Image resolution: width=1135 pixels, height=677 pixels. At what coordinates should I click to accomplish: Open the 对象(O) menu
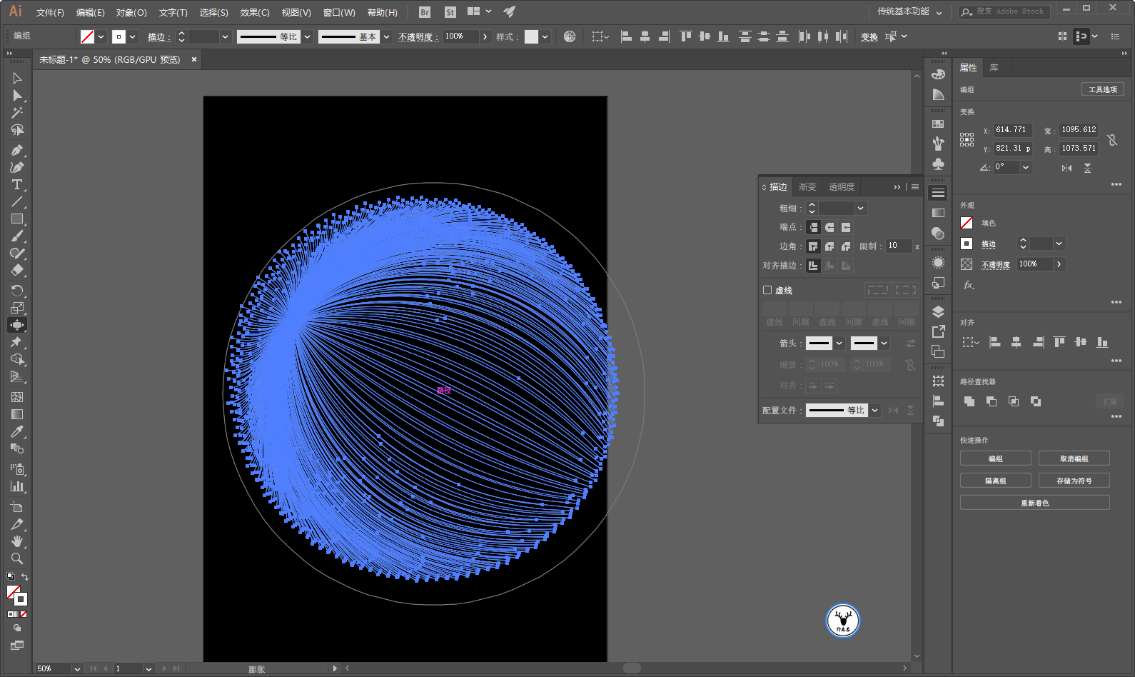[131, 12]
